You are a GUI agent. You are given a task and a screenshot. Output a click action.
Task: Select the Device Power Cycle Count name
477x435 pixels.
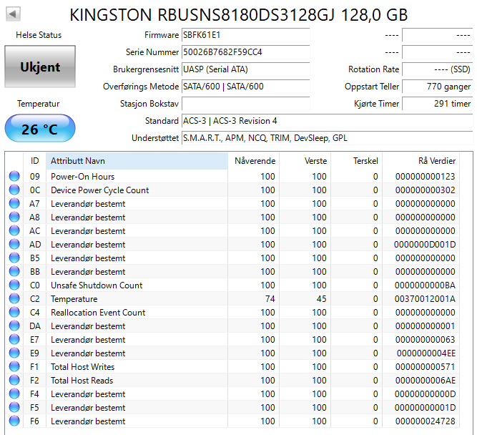point(100,190)
